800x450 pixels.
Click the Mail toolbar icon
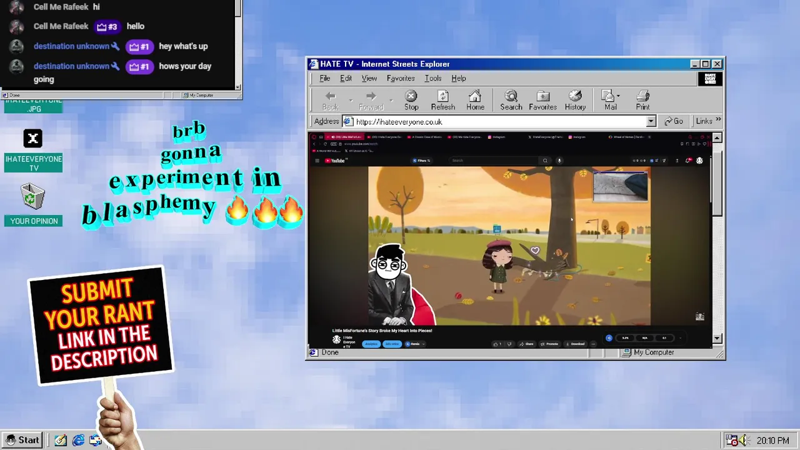click(x=607, y=96)
